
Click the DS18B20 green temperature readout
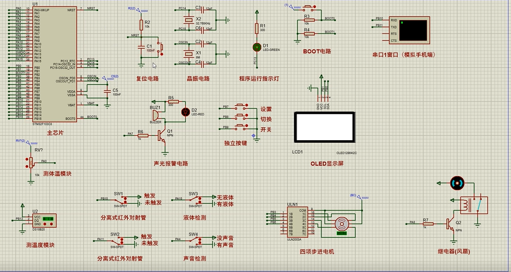[x=48, y=219]
